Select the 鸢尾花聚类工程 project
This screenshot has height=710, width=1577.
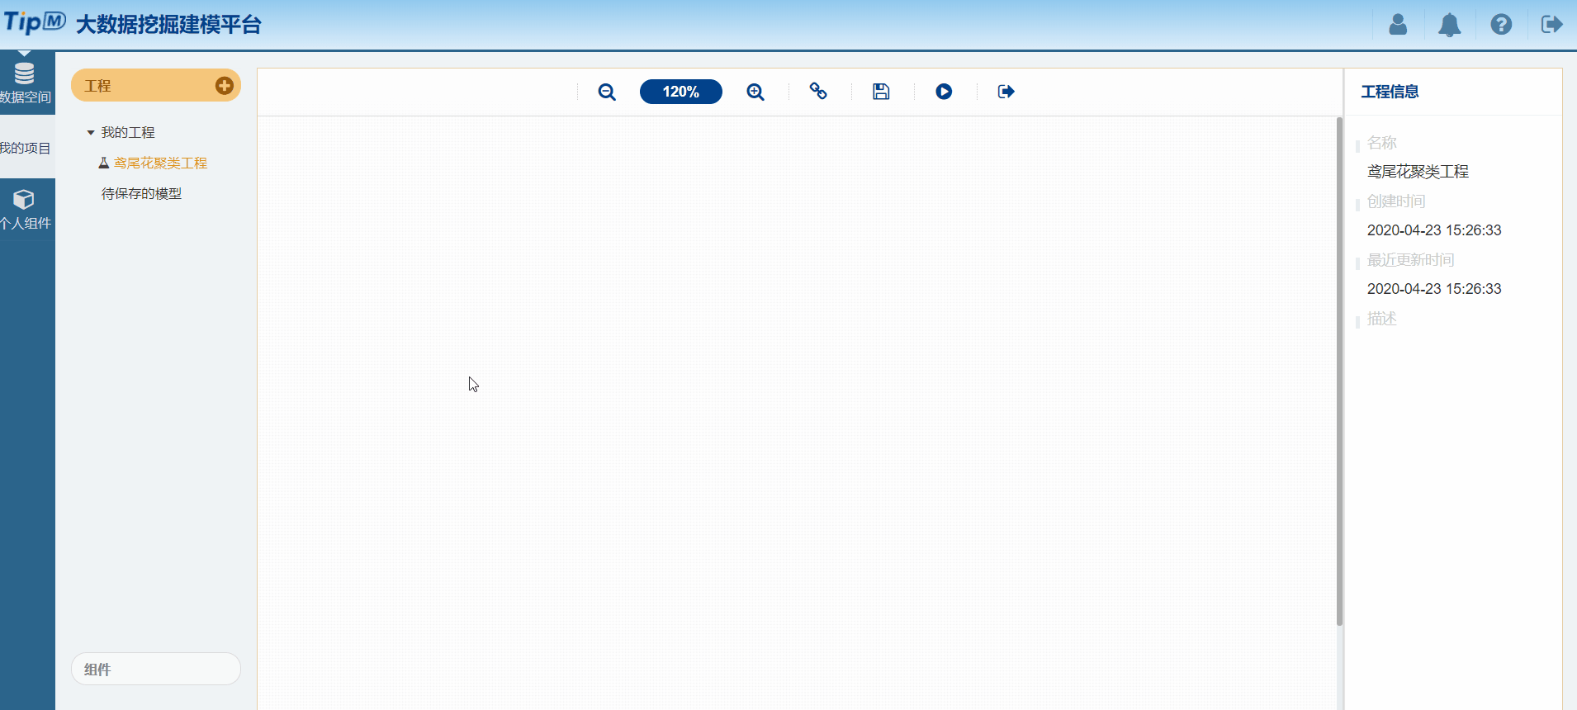(160, 163)
